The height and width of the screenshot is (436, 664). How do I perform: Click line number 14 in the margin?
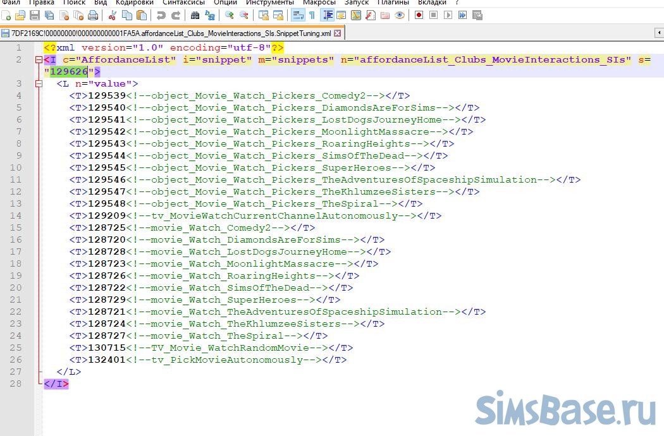18,216
